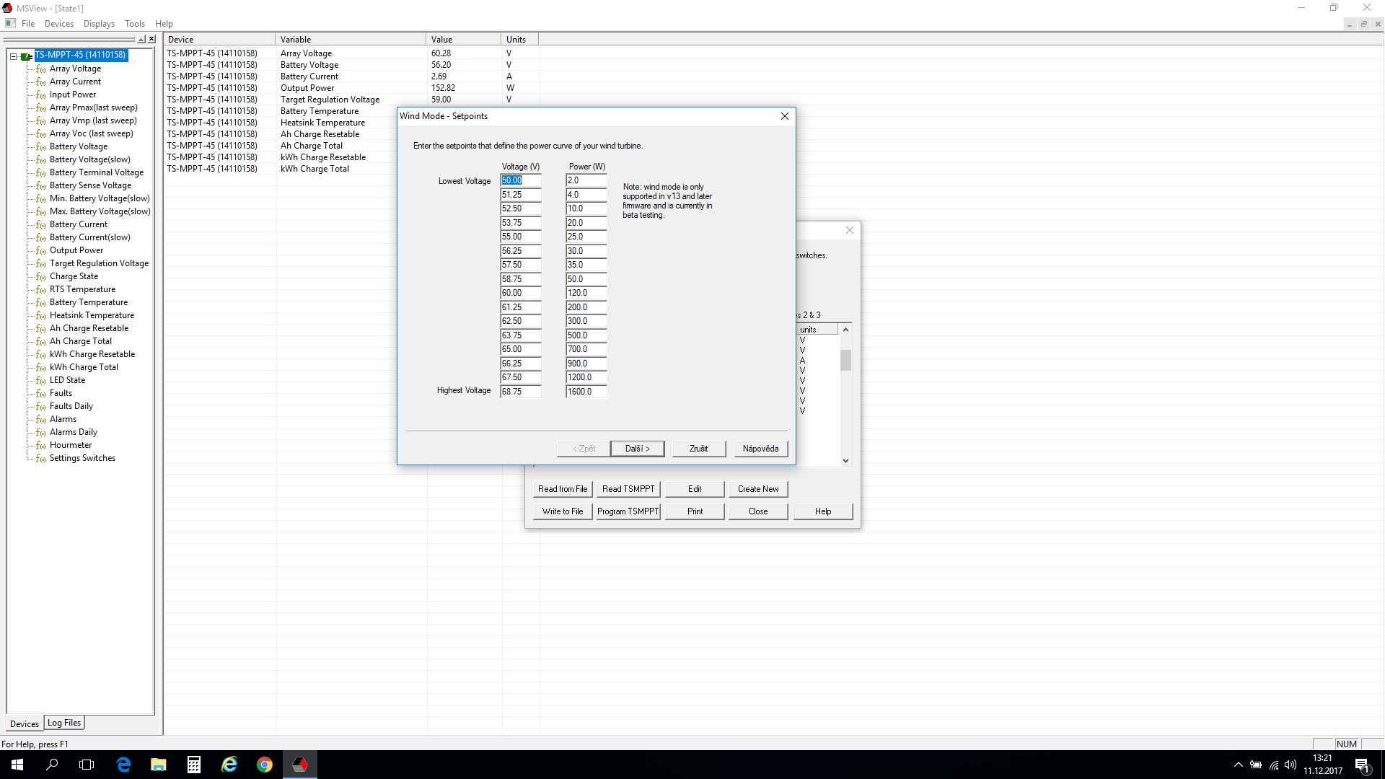Open Calculator from the Windows taskbar
The width and height of the screenshot is (1385, 779).
[194, 765]
